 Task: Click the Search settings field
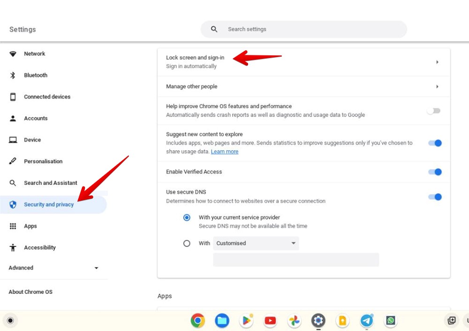[303, 29]
